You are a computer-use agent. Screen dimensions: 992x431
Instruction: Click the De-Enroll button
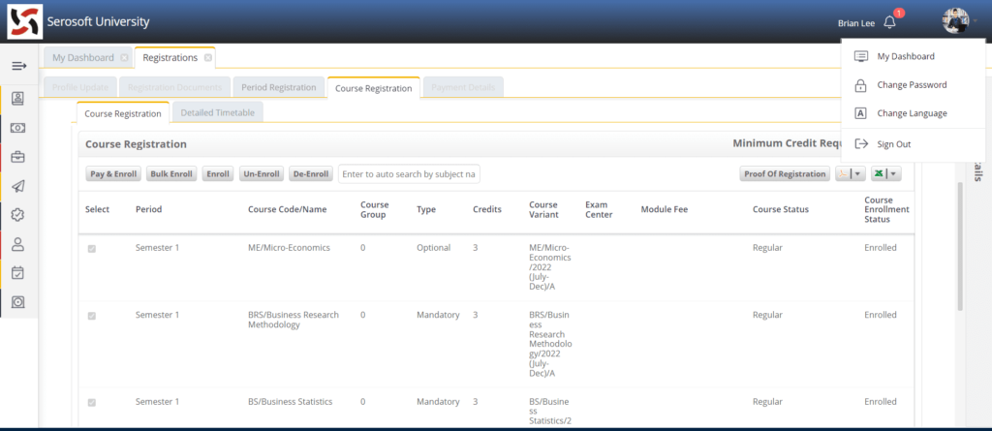311,174
